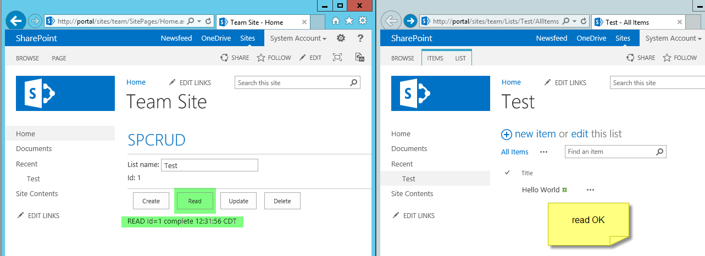Screen dimensions: 705x256
Task: Open the browser Home icon in the Team Site window
Action: pyautogui.click(x=336, y=21)
